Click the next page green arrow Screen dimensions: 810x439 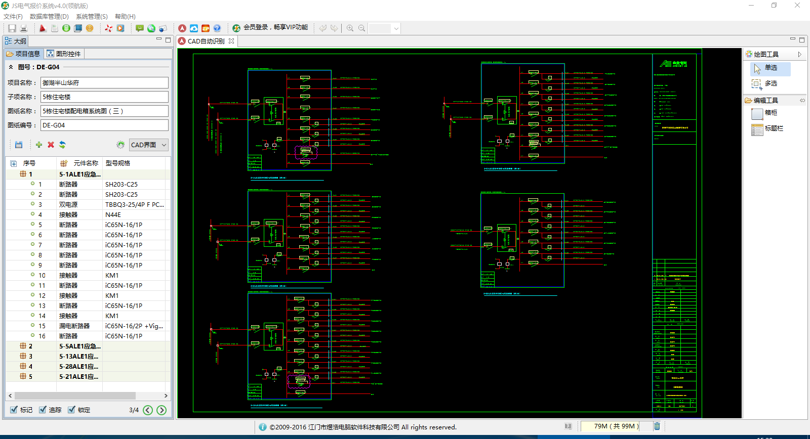click(x=161, y=410)
